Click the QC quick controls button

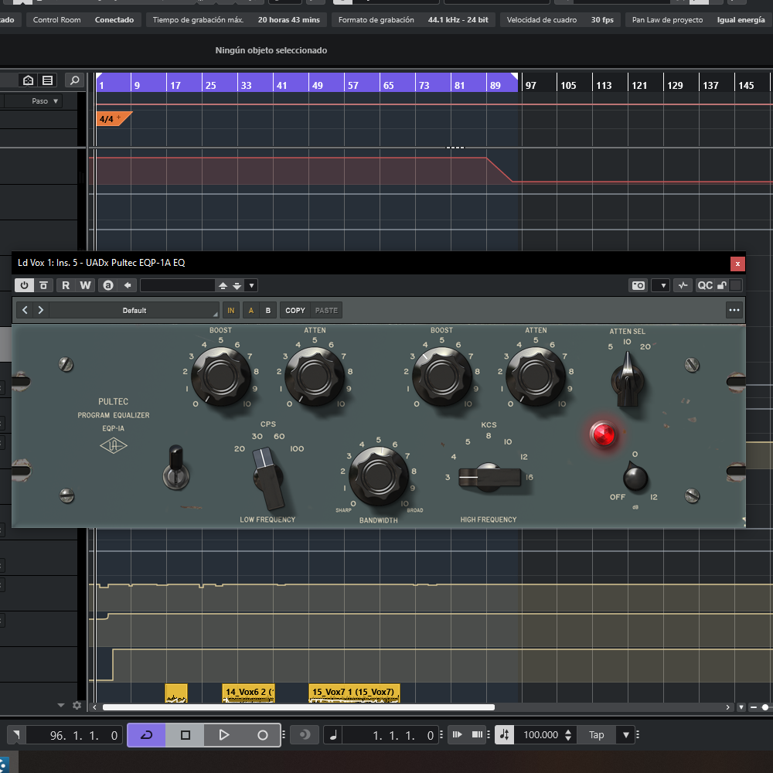click(x=704, y=285)
